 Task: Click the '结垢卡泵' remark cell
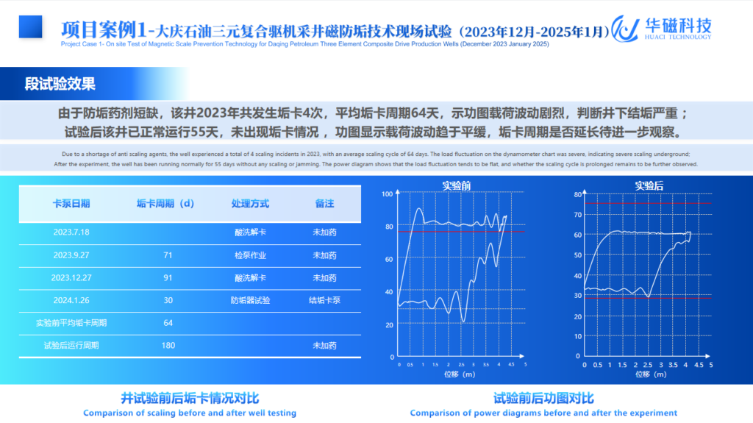tap(324, 300)
